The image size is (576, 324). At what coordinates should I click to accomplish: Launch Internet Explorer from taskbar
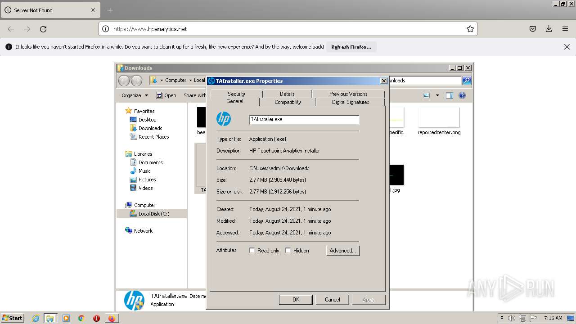pyautogui.click(x=36, y=318)
